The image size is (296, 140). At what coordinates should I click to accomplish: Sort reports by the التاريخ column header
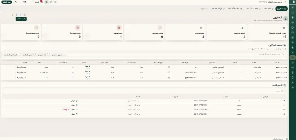point(175,97)
